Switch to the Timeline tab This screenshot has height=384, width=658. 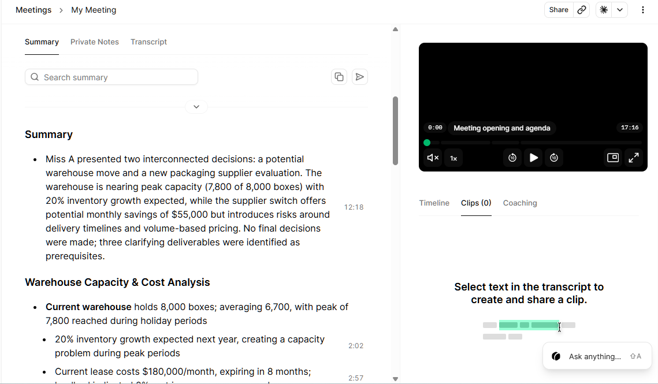tap(434, 203)
